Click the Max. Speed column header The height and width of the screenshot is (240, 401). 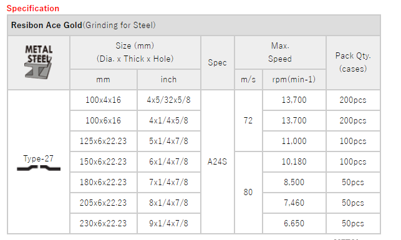click(280, 52)
